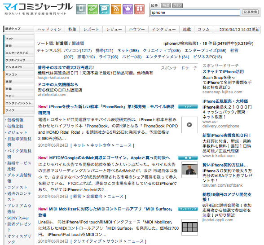Open right ad スキャナでiPhone活用

pyautogui.click(x=223, y=72)
